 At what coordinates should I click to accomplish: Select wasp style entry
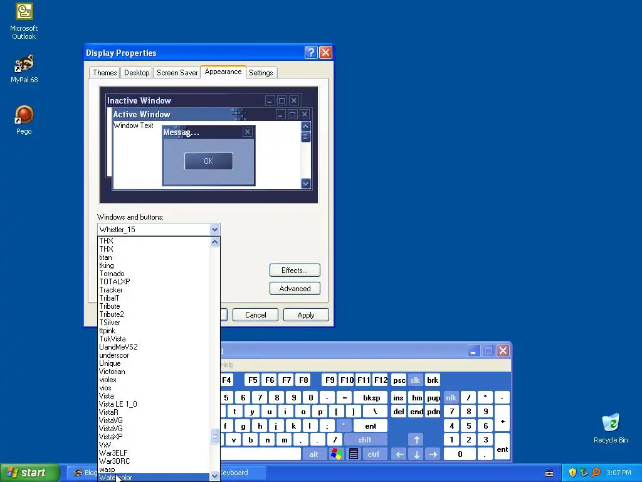click(154, 469)
